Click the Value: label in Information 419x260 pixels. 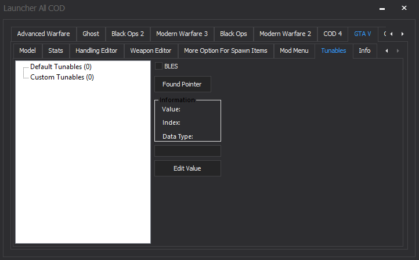(x=171, y=109)
